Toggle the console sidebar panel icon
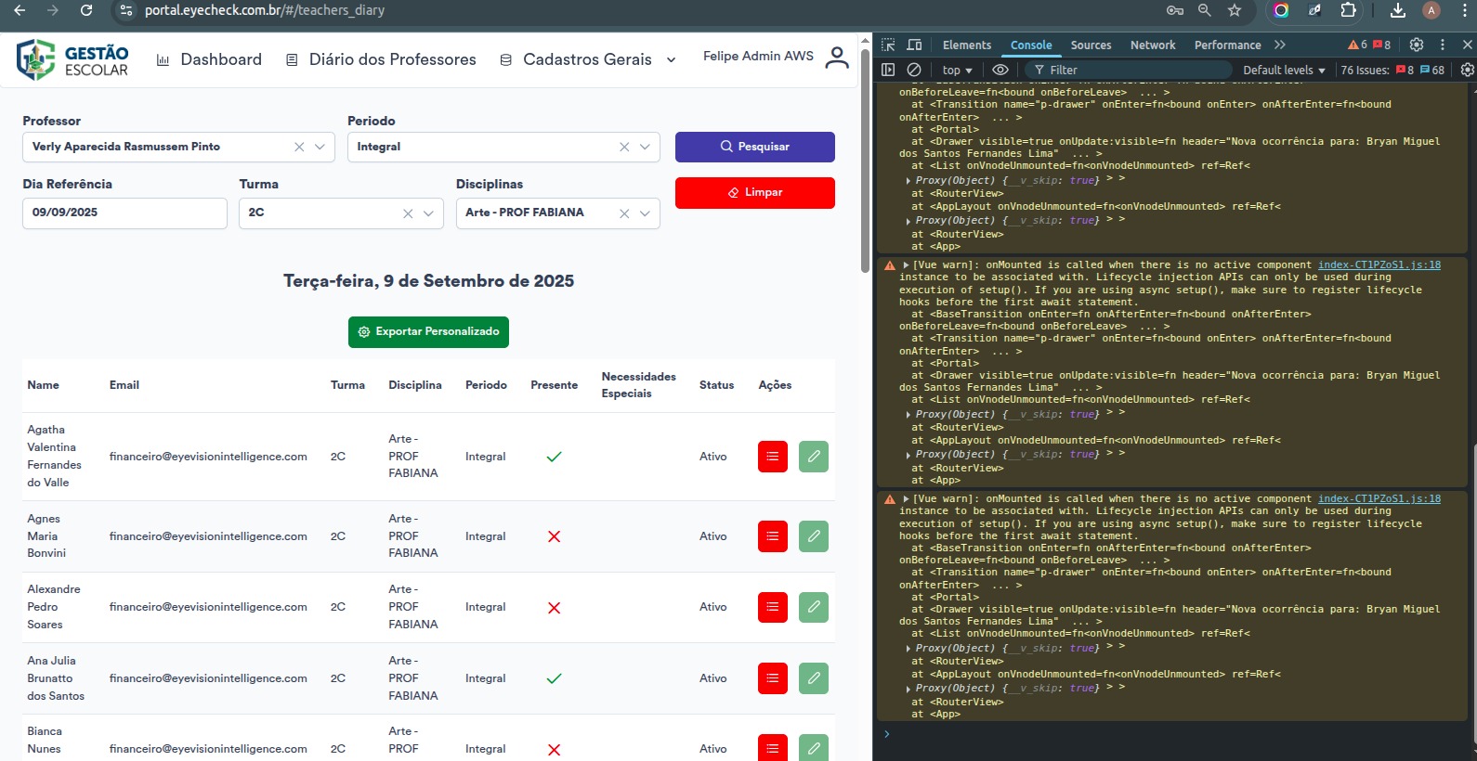The height and width of the screenshot is (761, 1477). pos(888,70)
